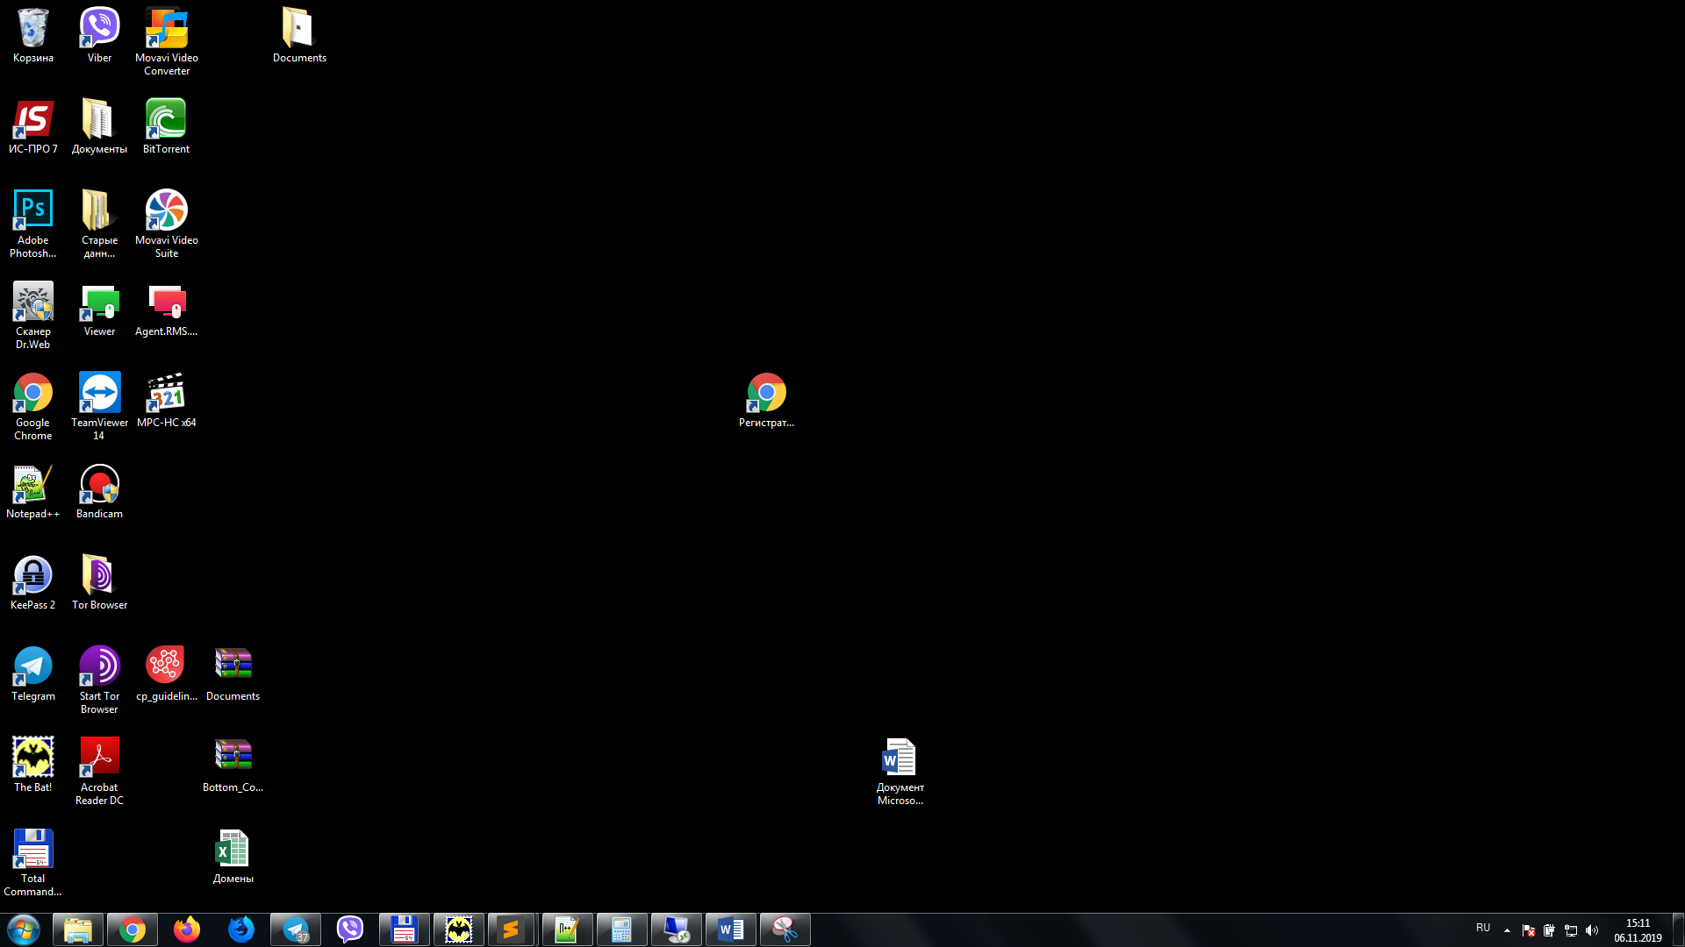Switch to The Bat! taskbar button
1685x947 pixels.
point(459,929)
